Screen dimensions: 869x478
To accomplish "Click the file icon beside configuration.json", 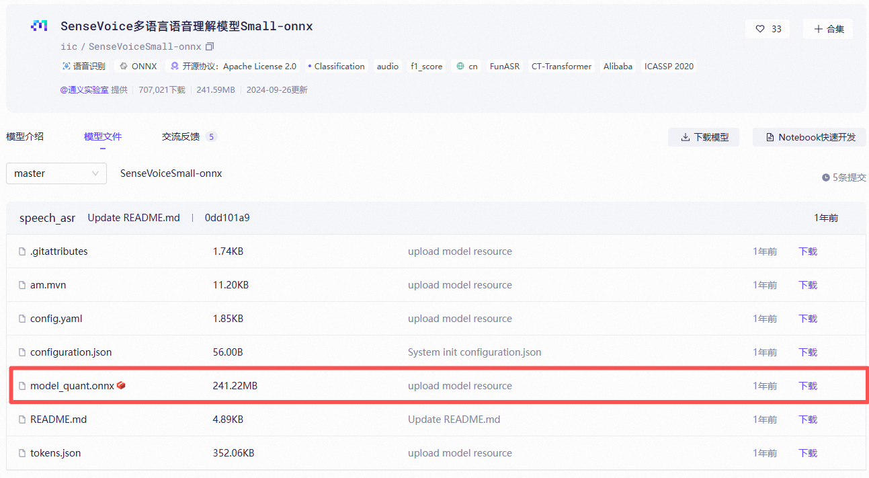I will (22, 352).
